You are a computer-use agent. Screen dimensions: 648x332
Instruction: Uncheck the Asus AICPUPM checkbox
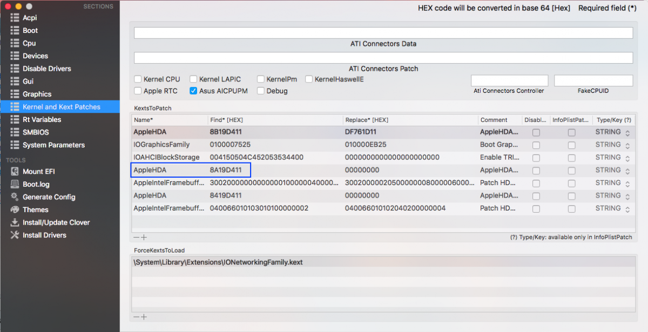tap(193, 91)
